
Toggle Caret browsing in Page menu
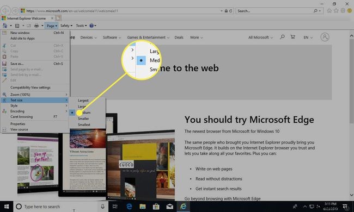tap(35, 117)
